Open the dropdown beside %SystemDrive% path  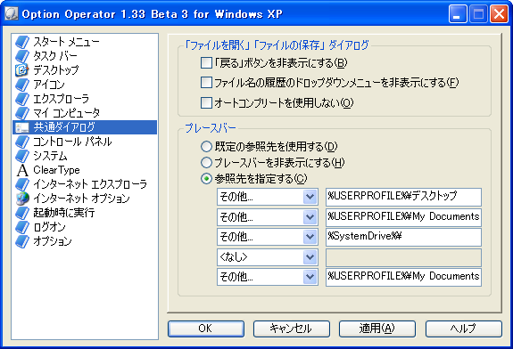point(310,237)
